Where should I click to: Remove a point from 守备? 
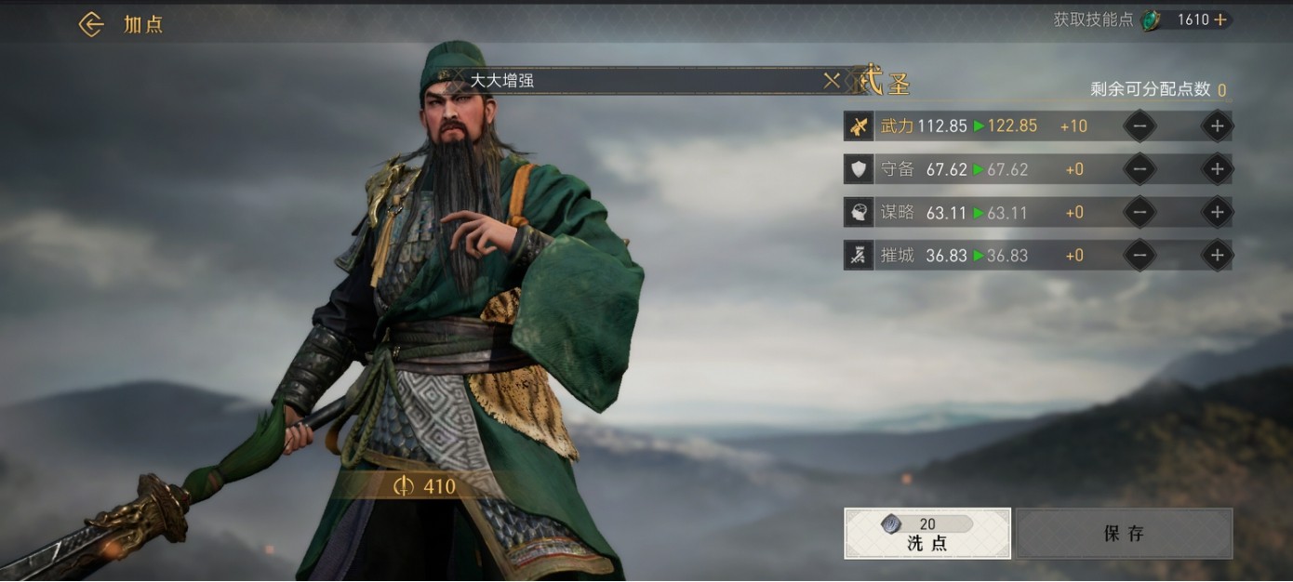[x=1140, y=169]
